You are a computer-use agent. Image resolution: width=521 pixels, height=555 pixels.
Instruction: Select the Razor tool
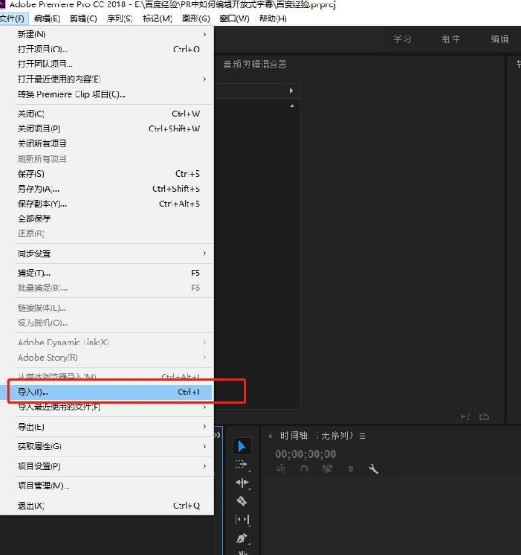pos(242,501)
